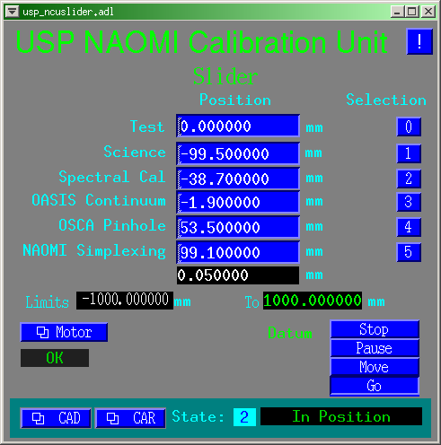
Task: Click the In Position status message
Action: [x=341, y=416]
